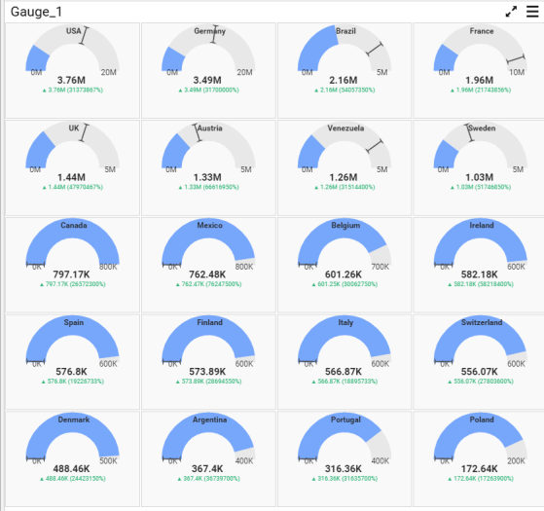
Task: Select the Germany gauge arc
Action: 208,48
